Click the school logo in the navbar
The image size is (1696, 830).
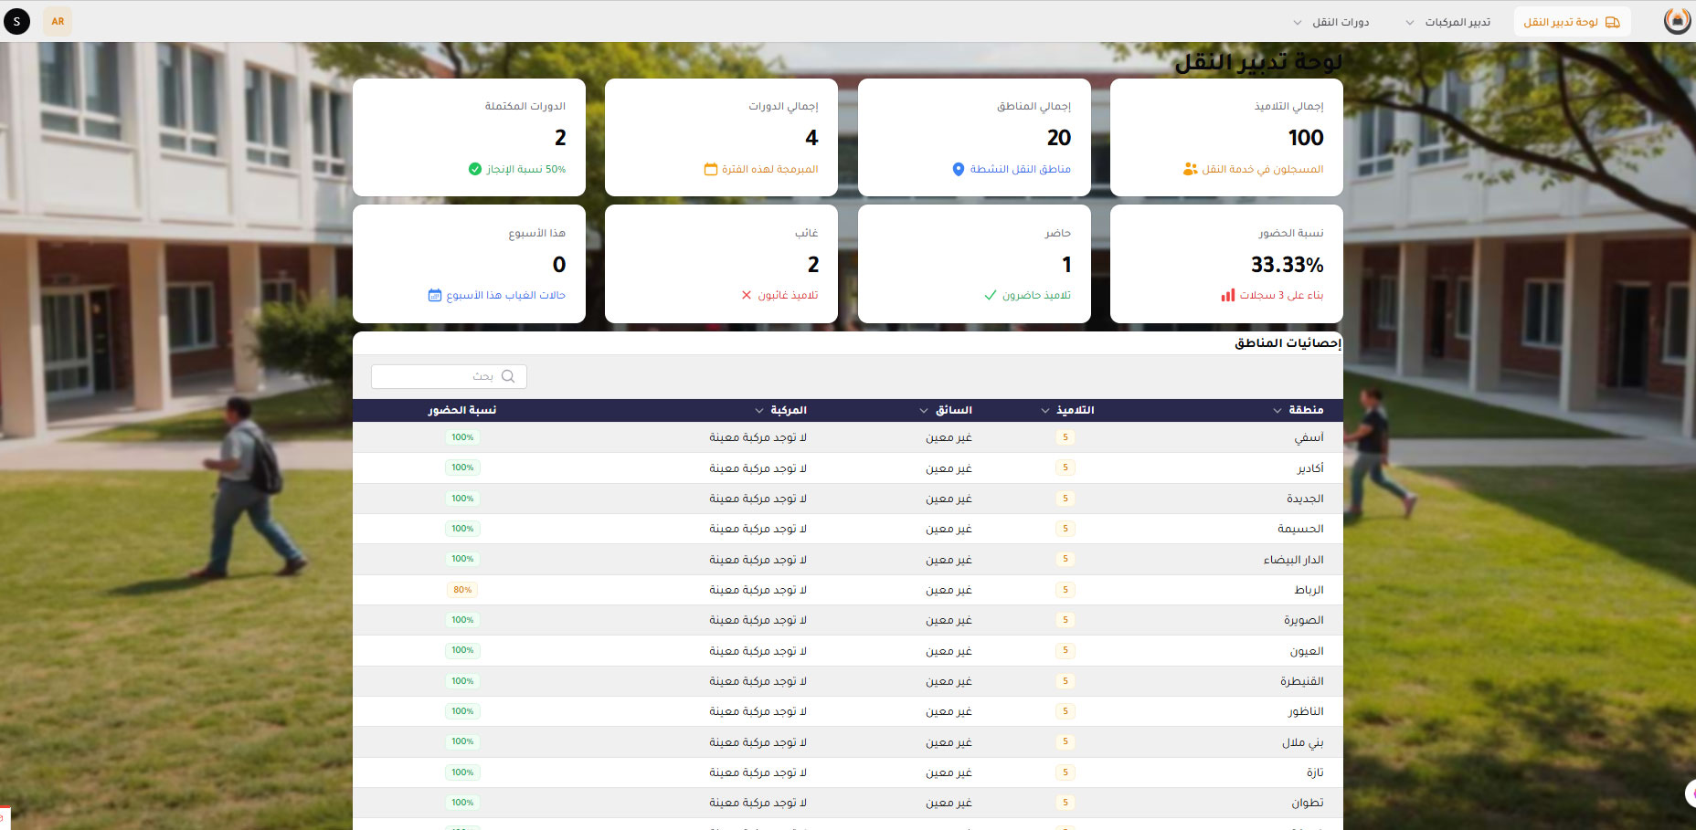coord(1677,21)
